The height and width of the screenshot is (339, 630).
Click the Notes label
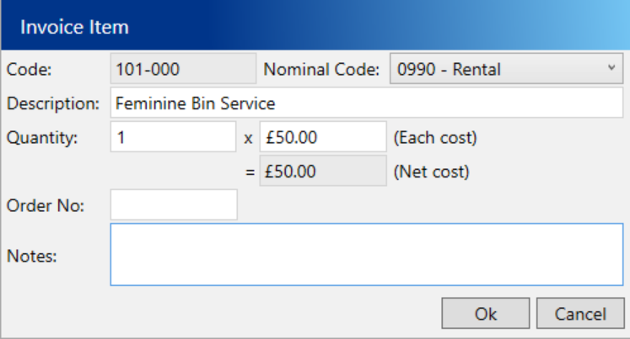pyautogui.click(x=31, y=255)
